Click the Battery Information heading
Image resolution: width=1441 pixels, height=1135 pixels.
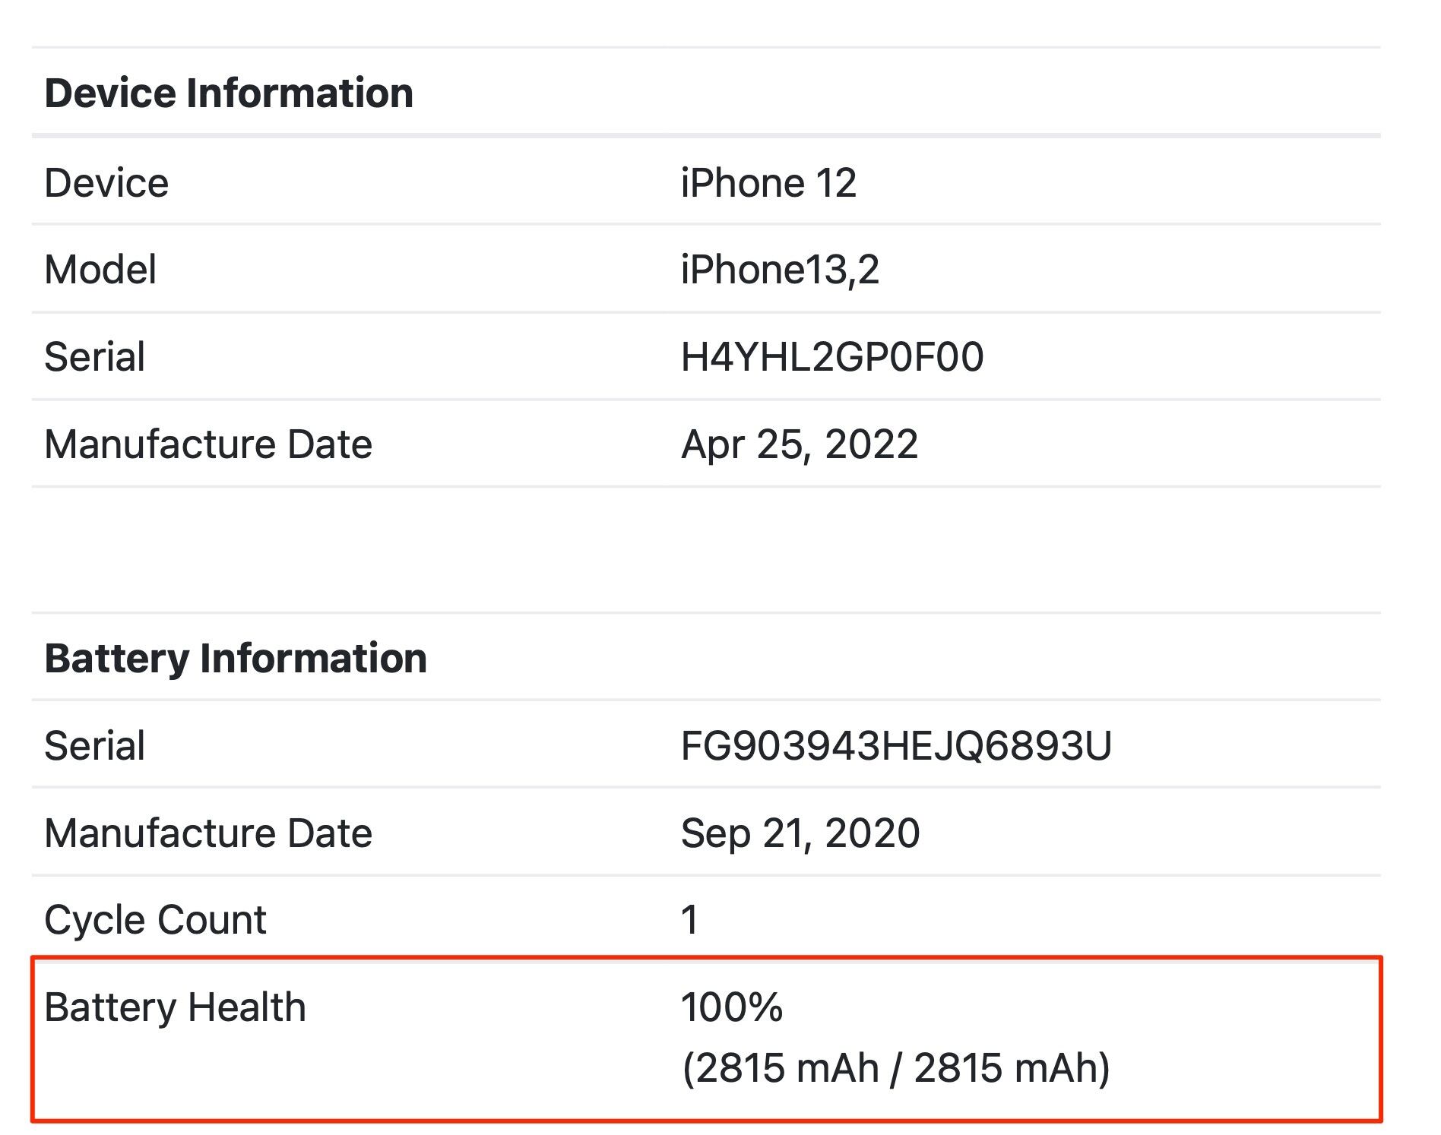[x=236, y=658]
